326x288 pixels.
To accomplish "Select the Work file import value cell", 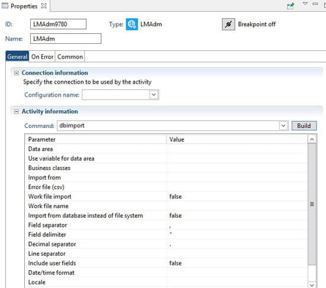I will [237, 196].
